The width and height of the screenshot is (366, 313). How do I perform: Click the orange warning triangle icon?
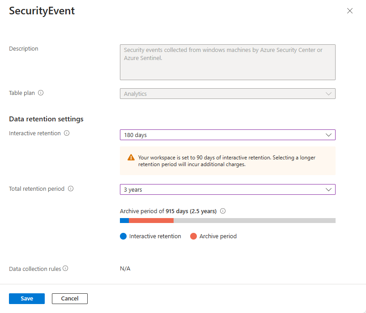(x=131, y=158)
